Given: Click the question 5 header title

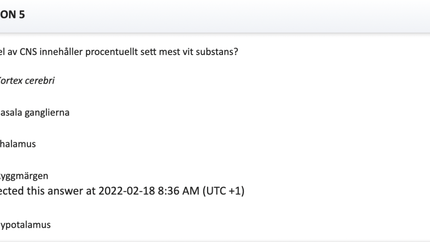Looking at the screenshot, I should [12, 15].
